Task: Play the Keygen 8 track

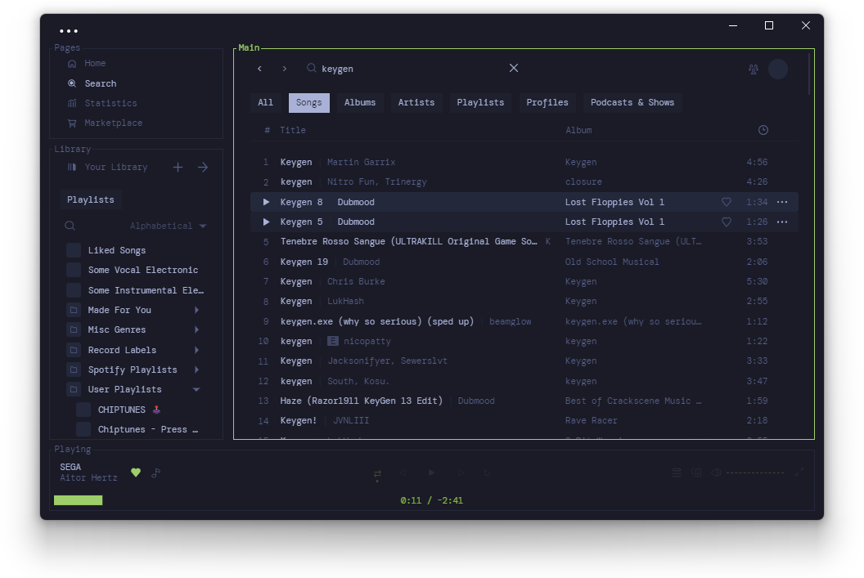Action: [266, 202]
